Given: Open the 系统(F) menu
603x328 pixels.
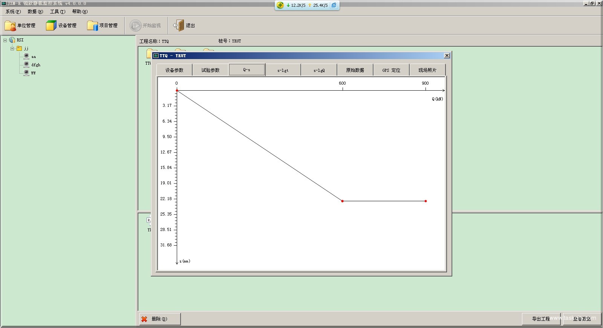Looking at the screenshot, I should [x=13, y=12].
